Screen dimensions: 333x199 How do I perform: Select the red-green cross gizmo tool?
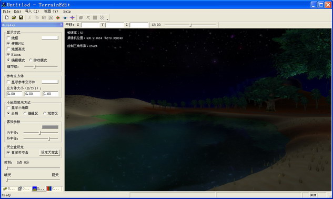tap(58, 18)
